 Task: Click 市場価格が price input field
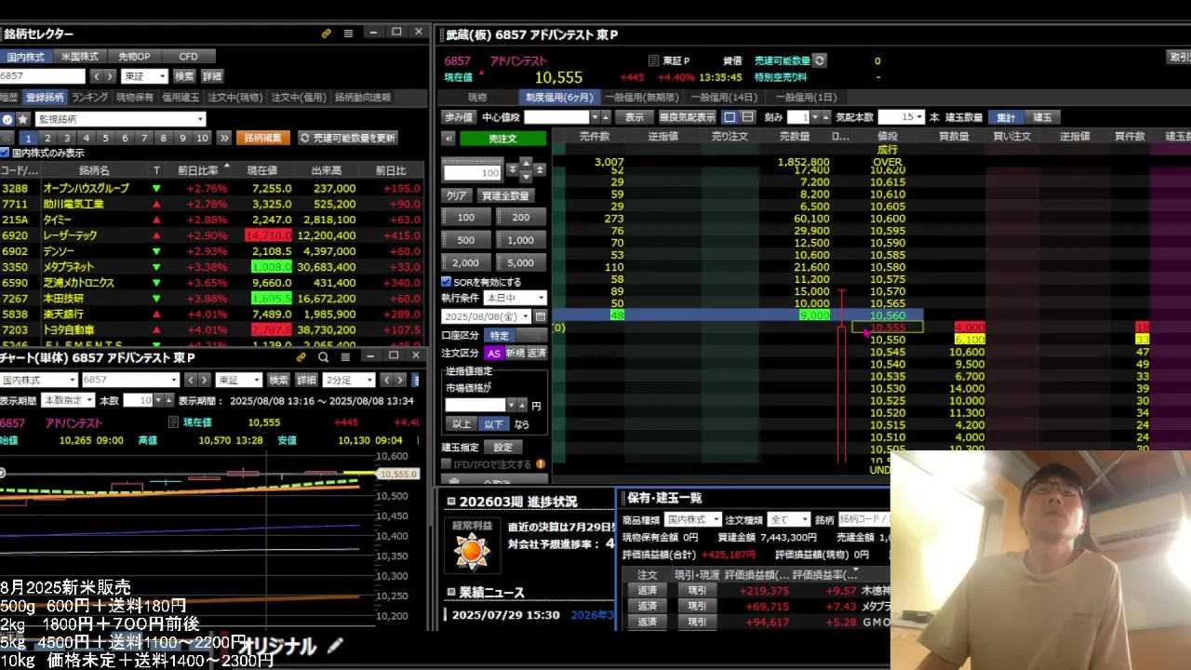tap(475, 406)
